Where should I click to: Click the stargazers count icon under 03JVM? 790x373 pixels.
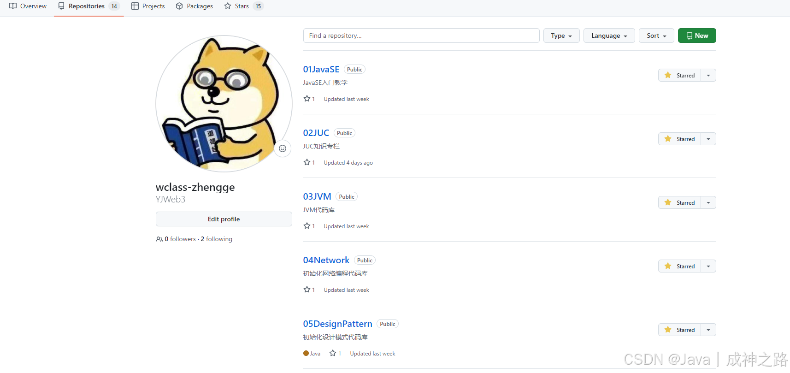coord(307,226)
